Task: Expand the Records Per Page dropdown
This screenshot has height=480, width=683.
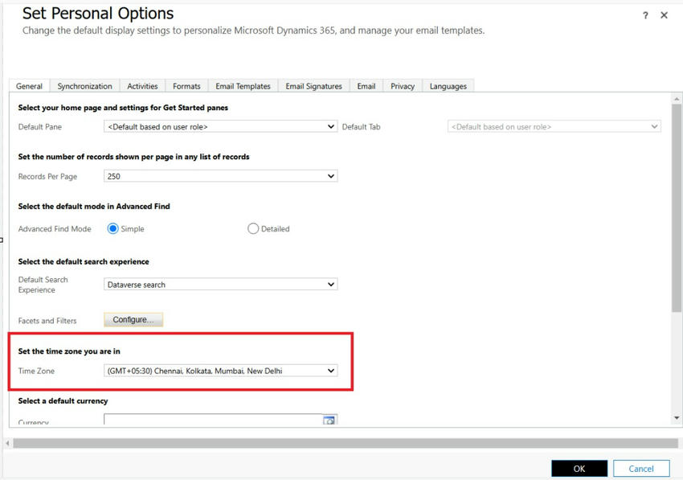Action: 220,176
